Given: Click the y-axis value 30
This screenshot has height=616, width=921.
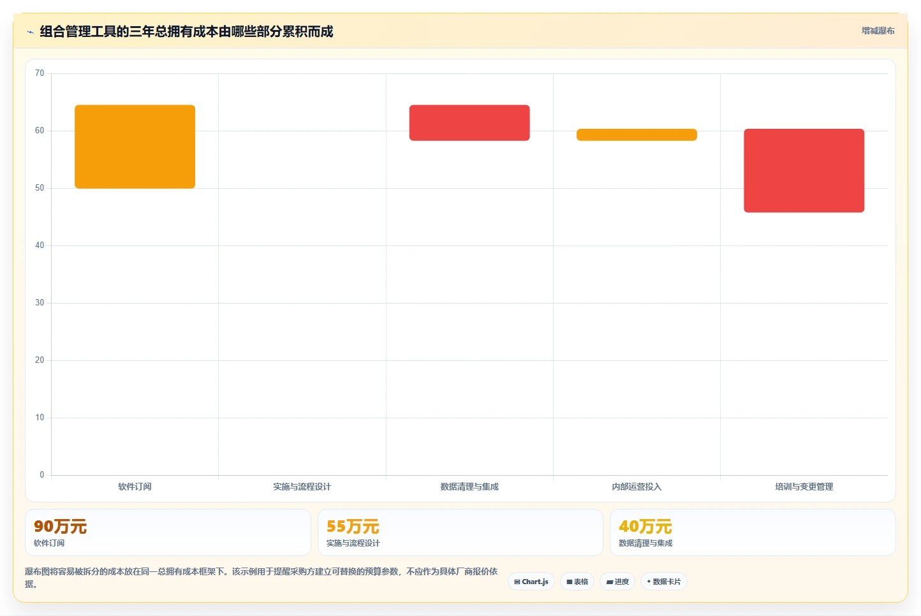Looking at the screenshot, I should click(40, 303).
